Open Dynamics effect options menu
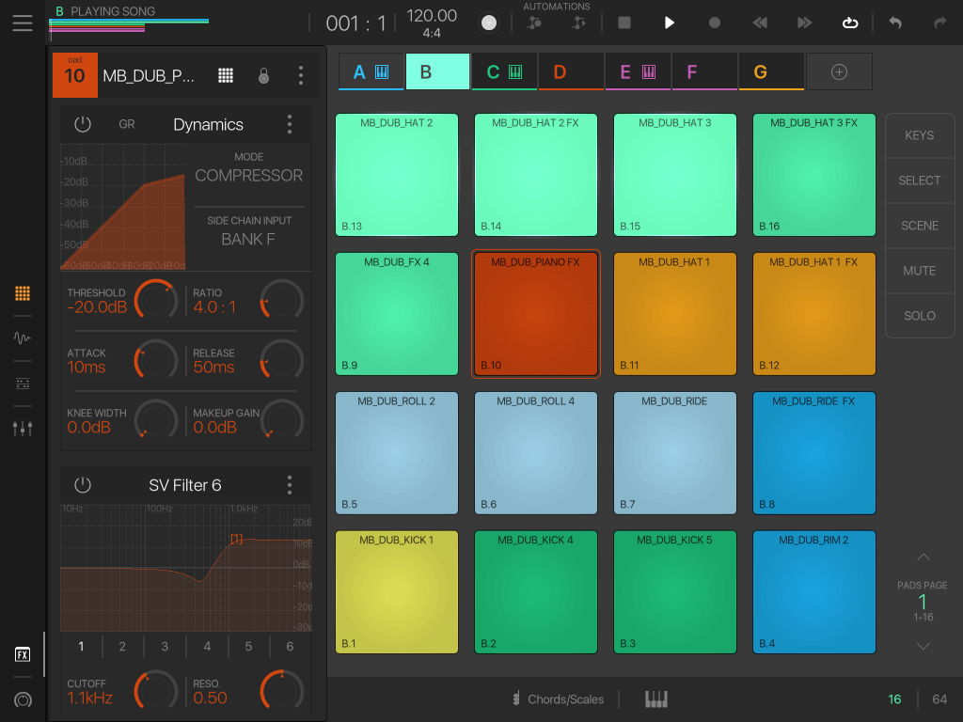Image resolution: width=963 pixels, height=722 pixels. pos(290,124)
